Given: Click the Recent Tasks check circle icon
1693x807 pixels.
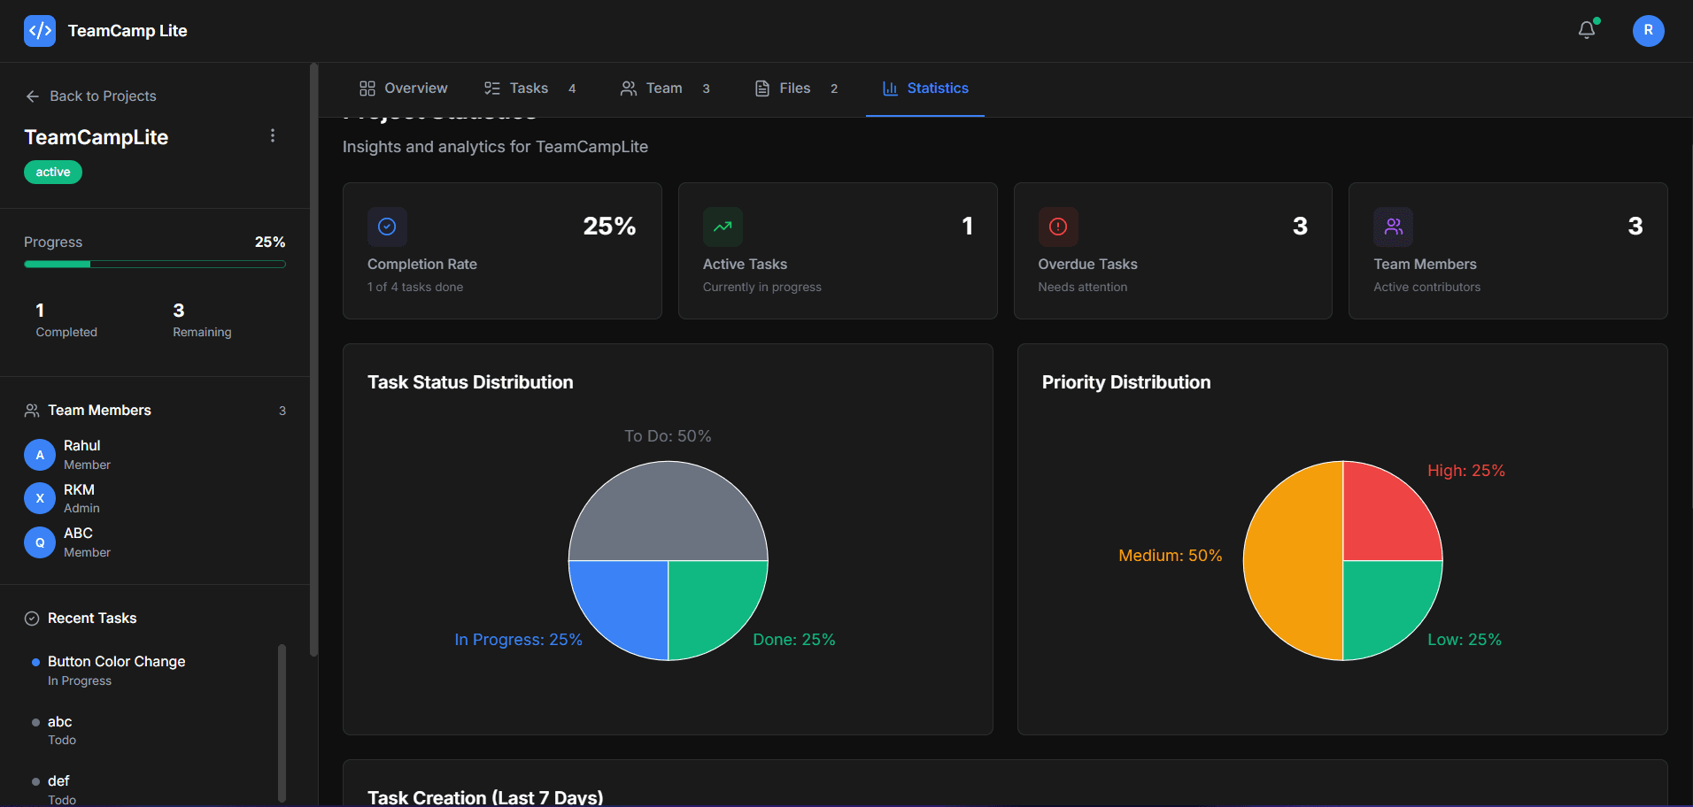Looking at the screenshot, I should tap(32, 619).
